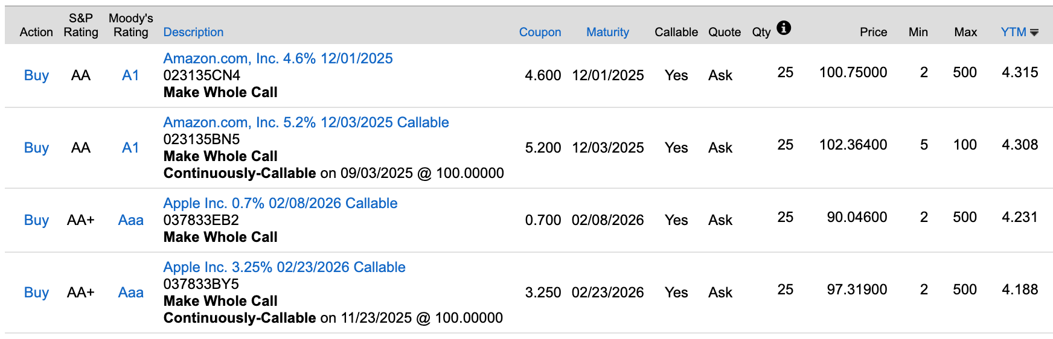Click the Qty info icon
The width and height of the screenshot is (1053, 339).
(x=784, y=28)
